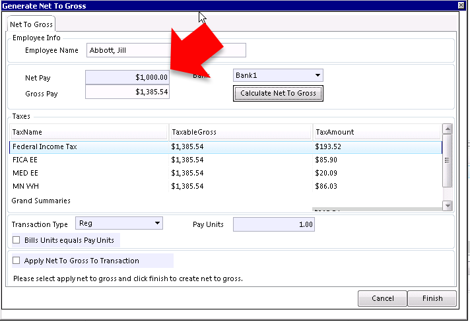Viewport: 470px width, 322px height.
Task: Click the Gross Pay amount field
Action: [127, 92]
